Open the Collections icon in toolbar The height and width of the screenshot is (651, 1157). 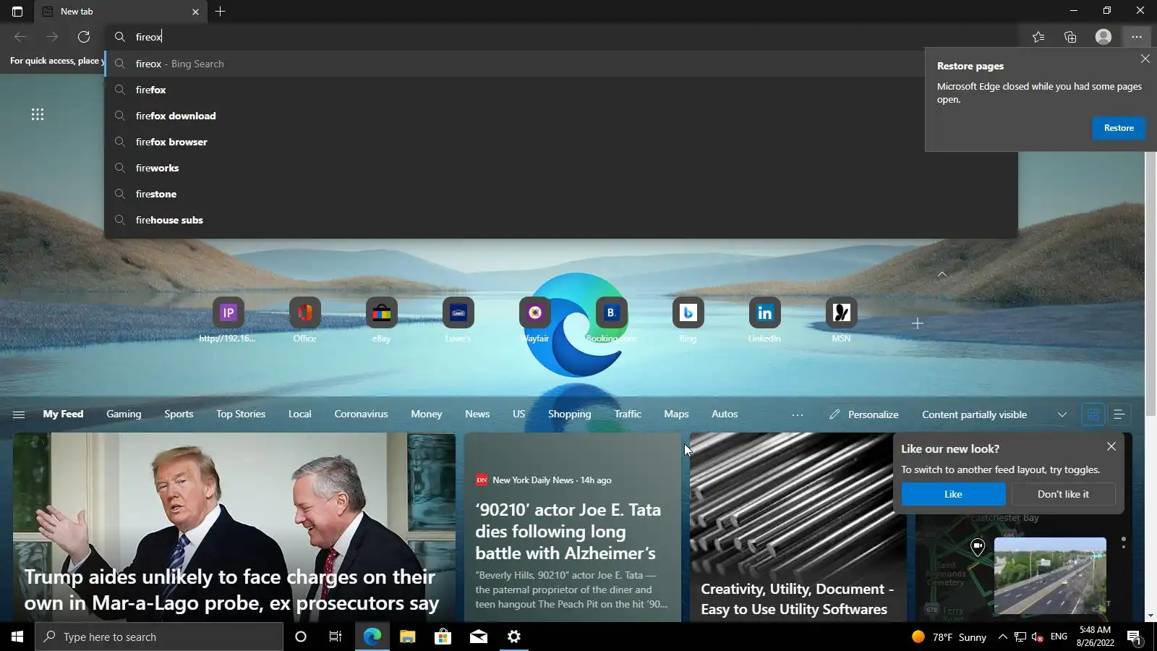pyautogui.click(x=1070, y=37)
